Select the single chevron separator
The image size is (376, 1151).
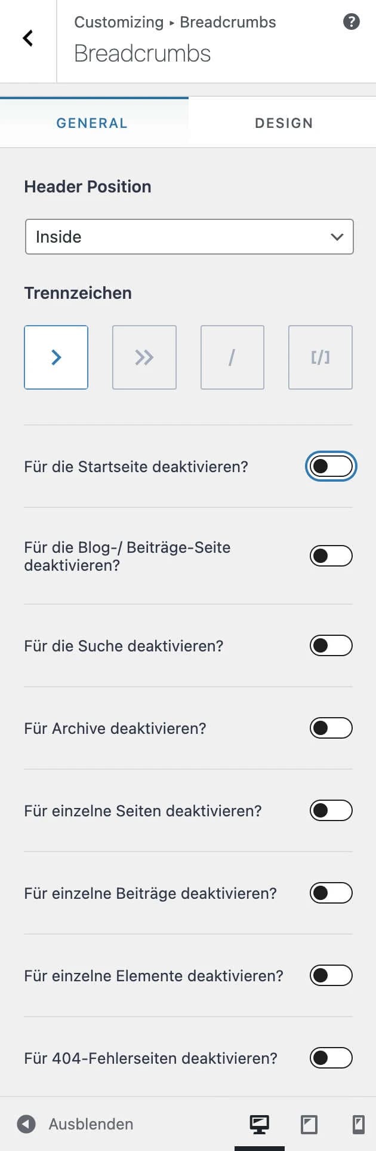point(56,357)
